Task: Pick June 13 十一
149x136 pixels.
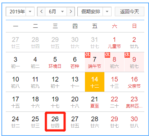Action: click(75, 82)
